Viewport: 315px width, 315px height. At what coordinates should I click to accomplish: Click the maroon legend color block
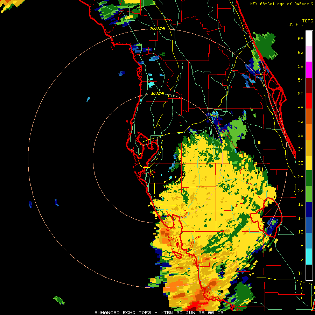click(309, 85)
